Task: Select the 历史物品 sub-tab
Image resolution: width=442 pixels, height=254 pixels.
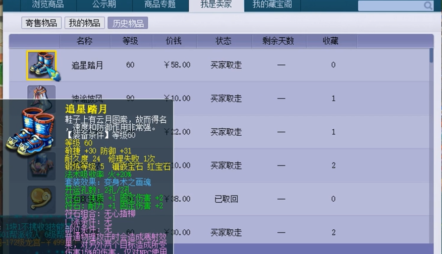Action: tap(128, 23)
